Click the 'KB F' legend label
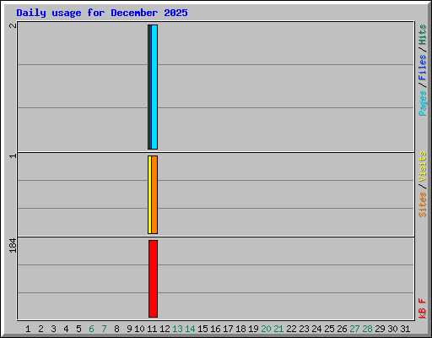Image resolution: width=432 pixels, height=338 pixels. pos(422,308)
